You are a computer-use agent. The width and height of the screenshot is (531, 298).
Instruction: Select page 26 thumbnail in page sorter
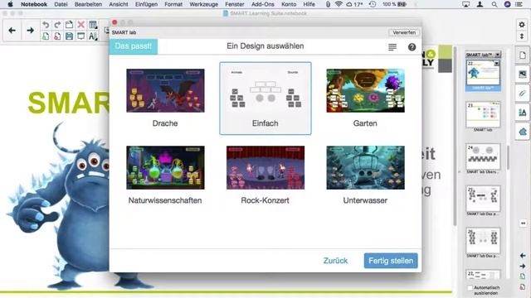click(x=483, y=241)
